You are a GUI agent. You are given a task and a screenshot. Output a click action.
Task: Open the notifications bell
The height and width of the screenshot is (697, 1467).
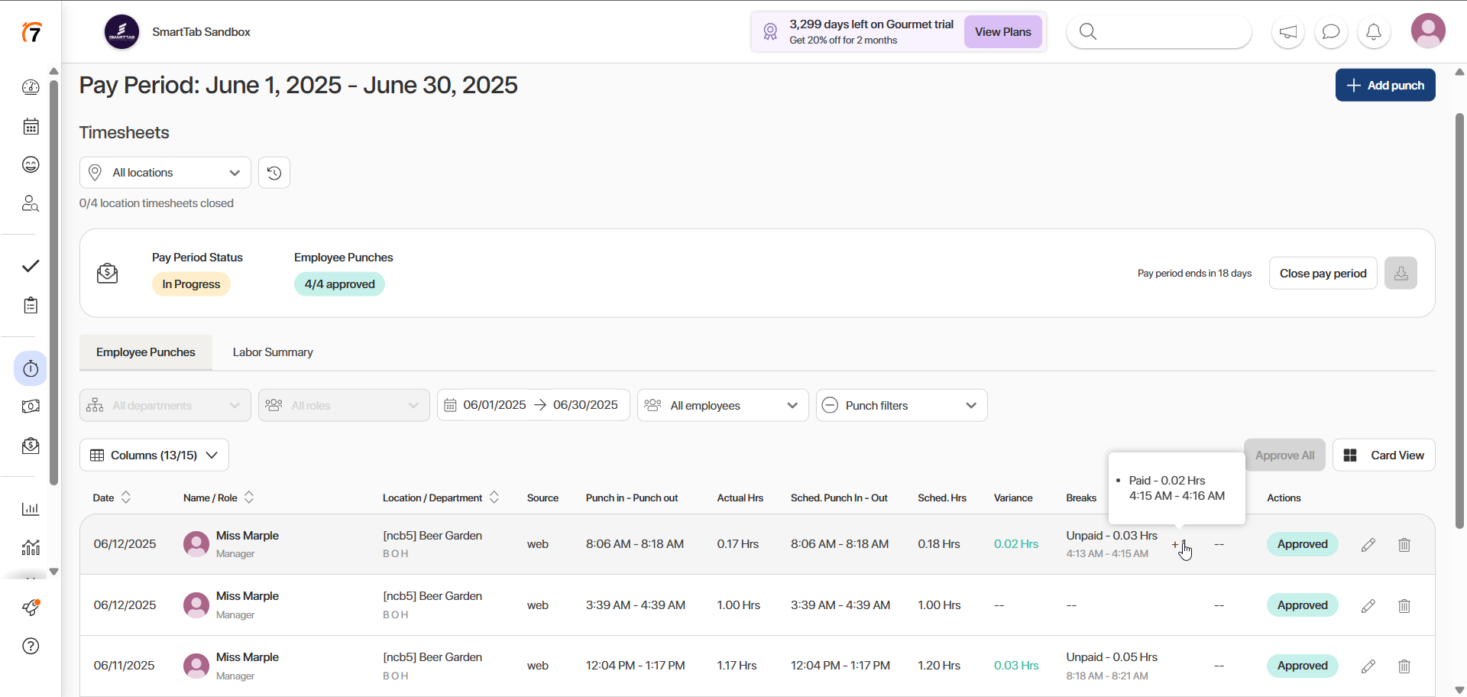click(x=1374, y=32)
